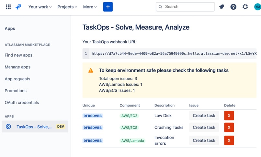Click the orange warning triangle icon

click(91, 70)
